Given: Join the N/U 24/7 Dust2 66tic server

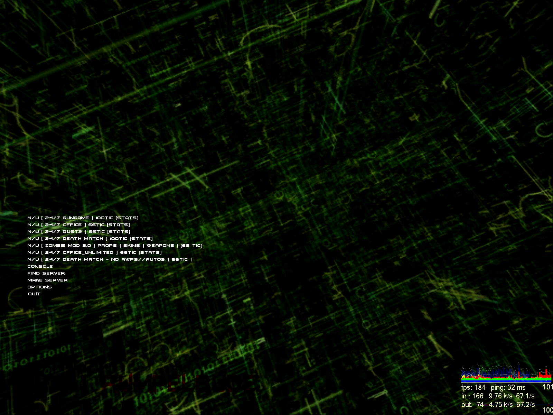Looking at the screenshot, I should pyautogui.click(x=79, y=232).
